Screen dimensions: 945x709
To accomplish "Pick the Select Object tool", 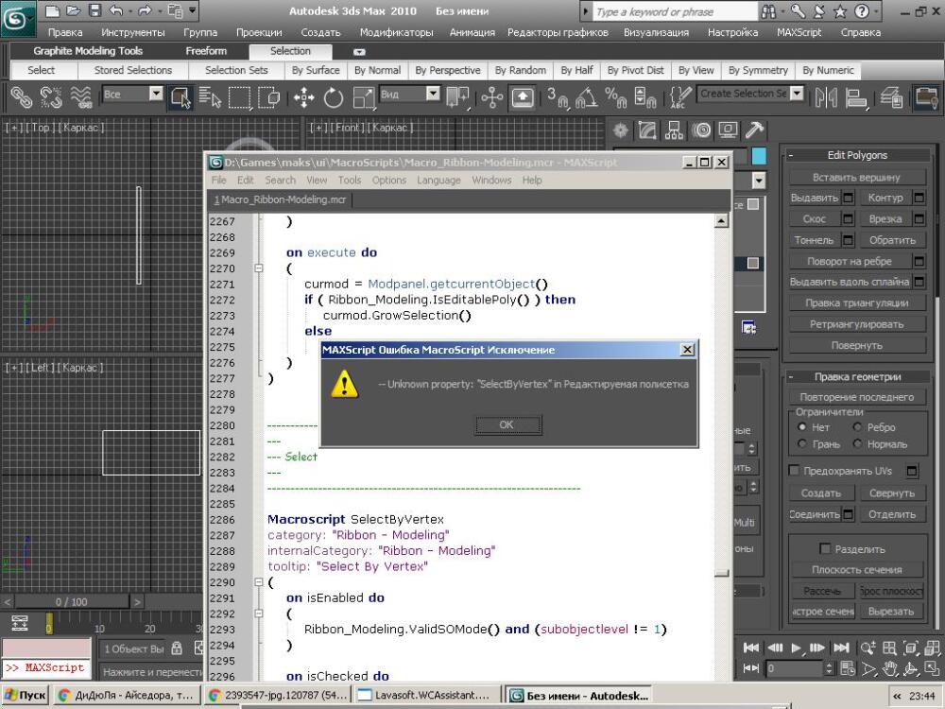I will (180, 96).
